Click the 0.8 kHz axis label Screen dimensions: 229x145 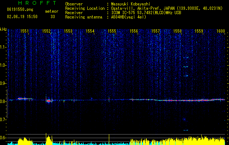[3, 101]
